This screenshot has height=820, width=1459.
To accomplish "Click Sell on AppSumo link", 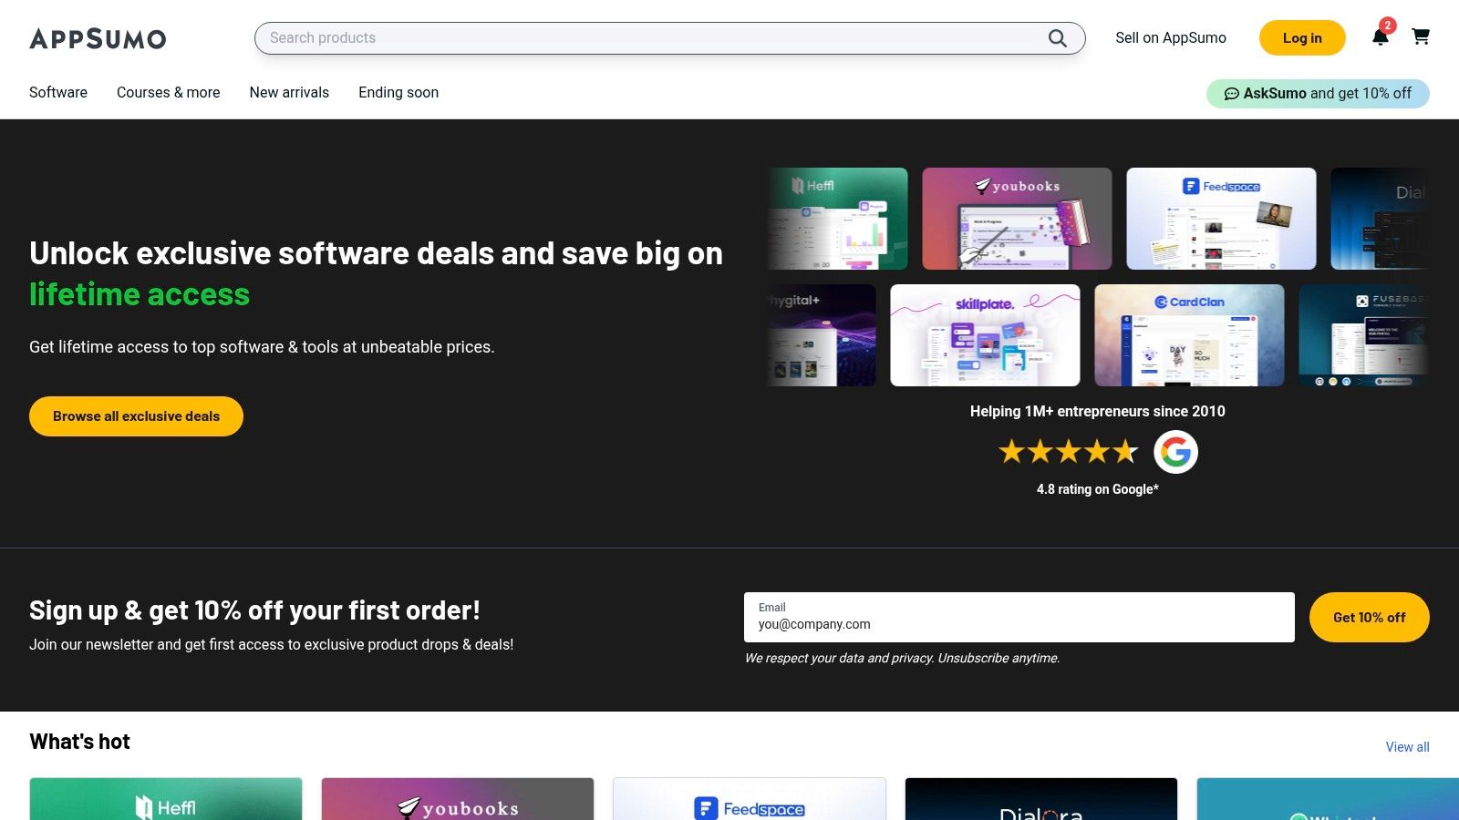I will coord(1170,38).
